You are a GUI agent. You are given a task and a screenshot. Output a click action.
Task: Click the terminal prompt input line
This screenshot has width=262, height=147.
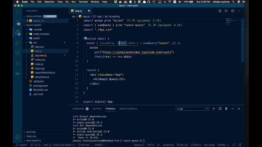pos(108,140)
